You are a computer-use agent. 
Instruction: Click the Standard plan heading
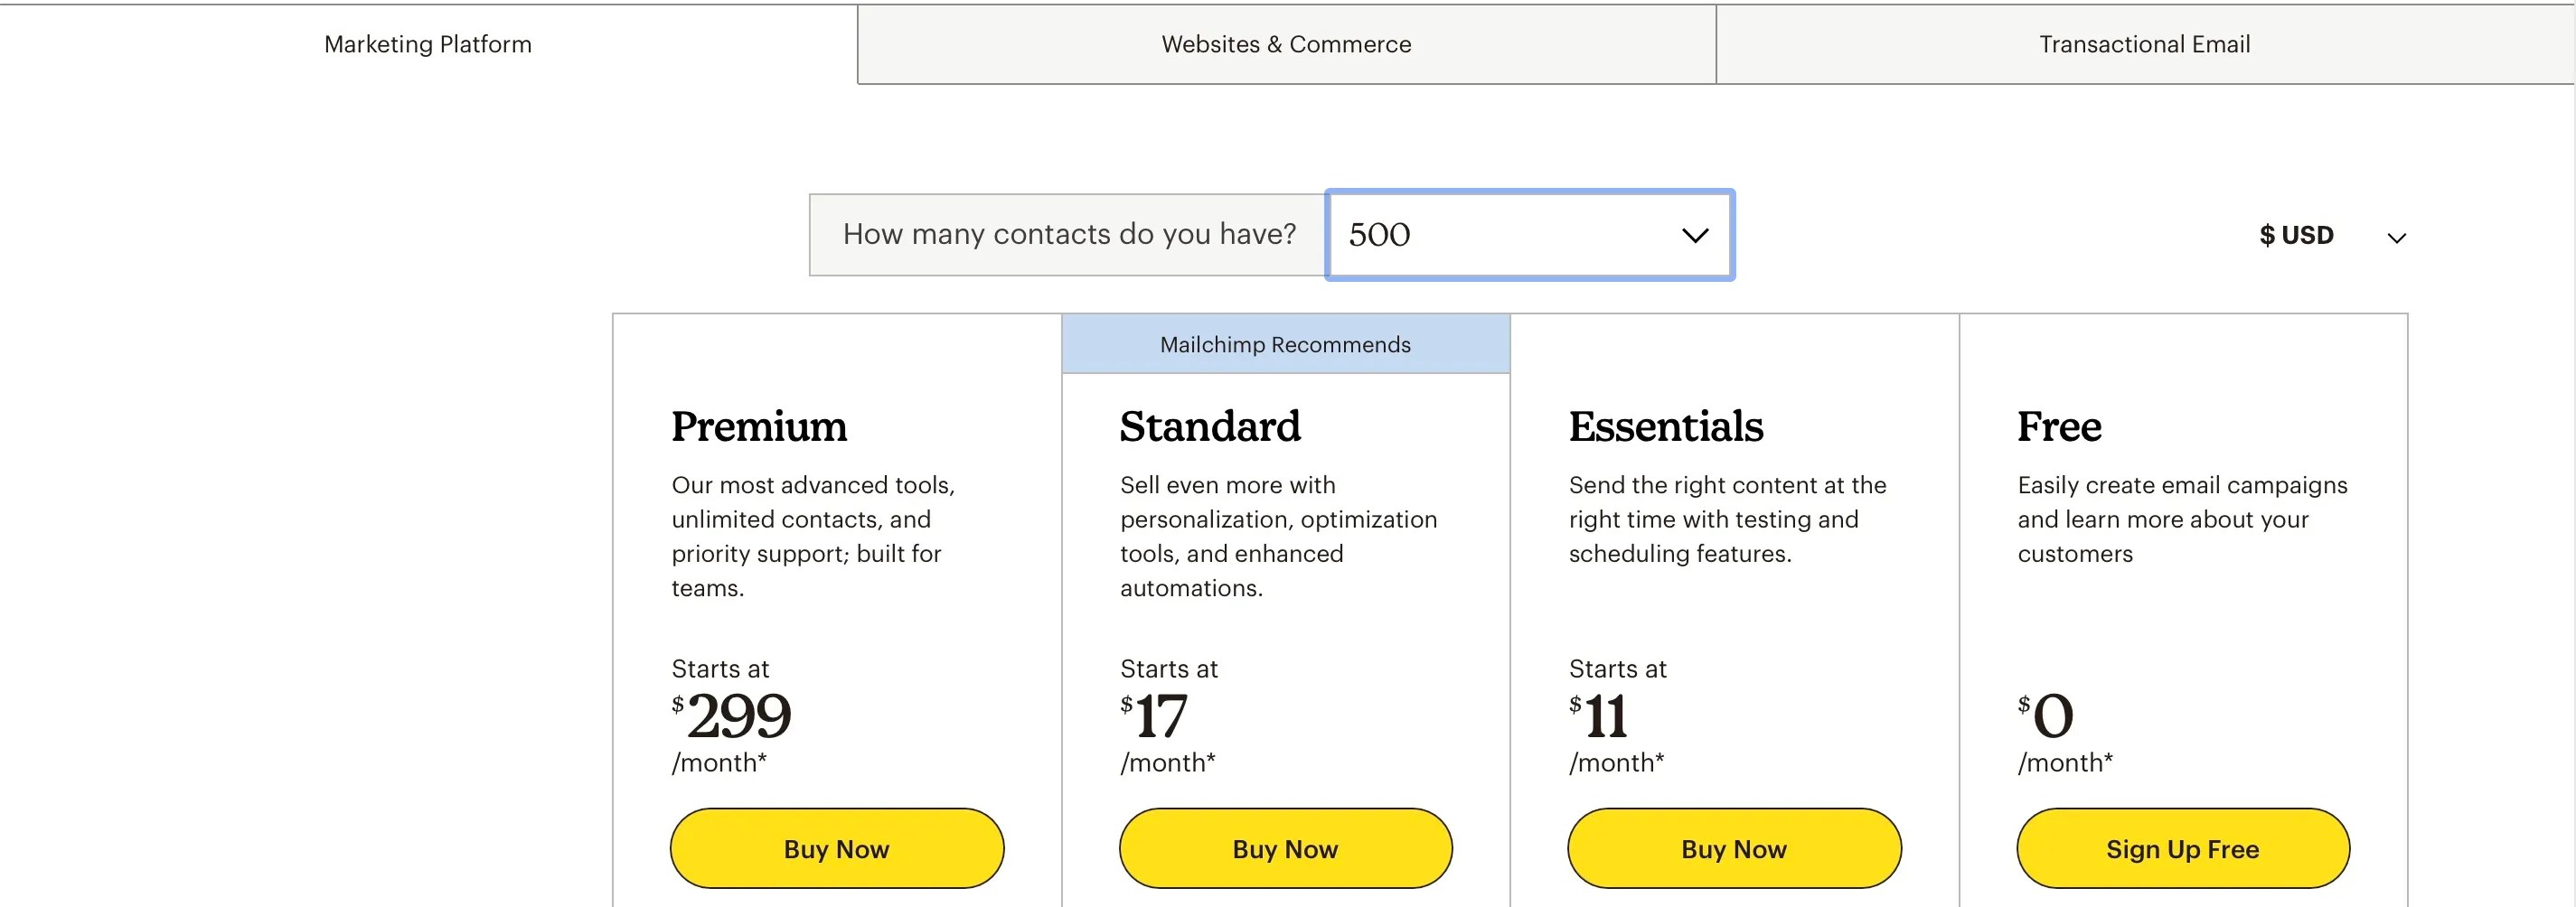point(1210,425)
